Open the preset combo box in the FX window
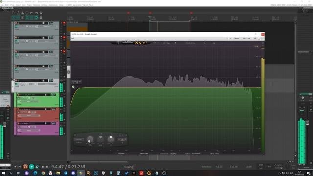This screenshot has width=313, height=176. [x=150, y=38]
